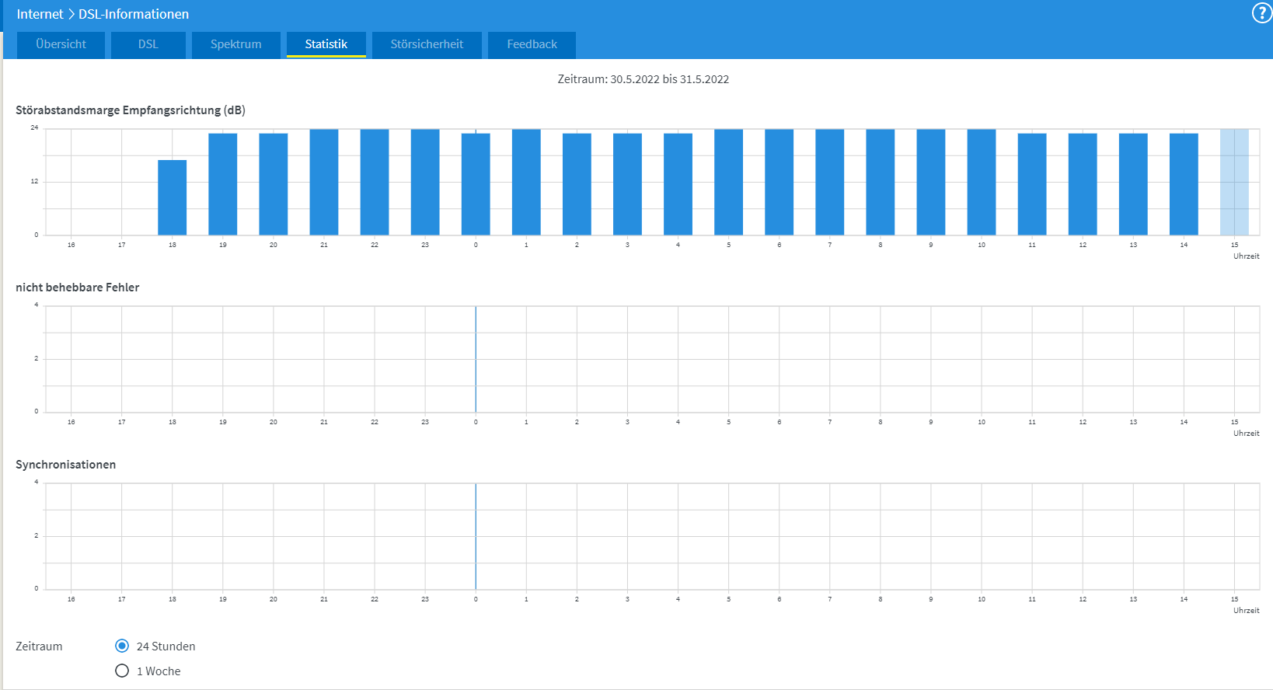Click the nicht behebbare Fehler heading
The height and width of the screenshot is (690, 1273).
click(78, 287)
